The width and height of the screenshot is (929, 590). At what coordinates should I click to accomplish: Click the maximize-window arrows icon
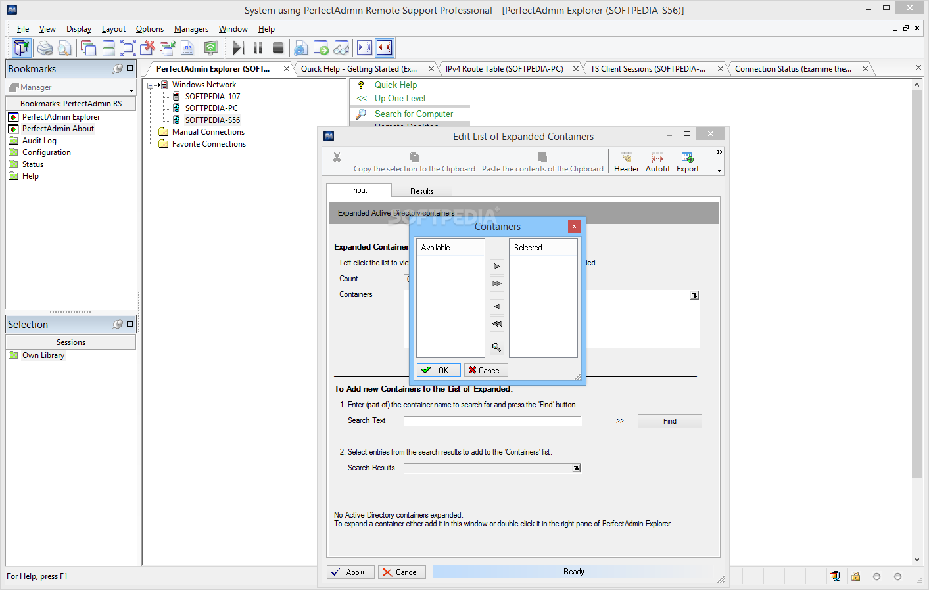pyautogui.click(x=128, y=48)
